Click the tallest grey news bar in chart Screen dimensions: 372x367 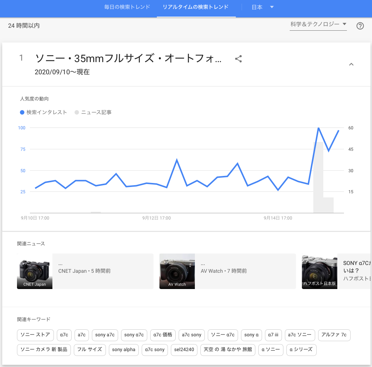318,177
